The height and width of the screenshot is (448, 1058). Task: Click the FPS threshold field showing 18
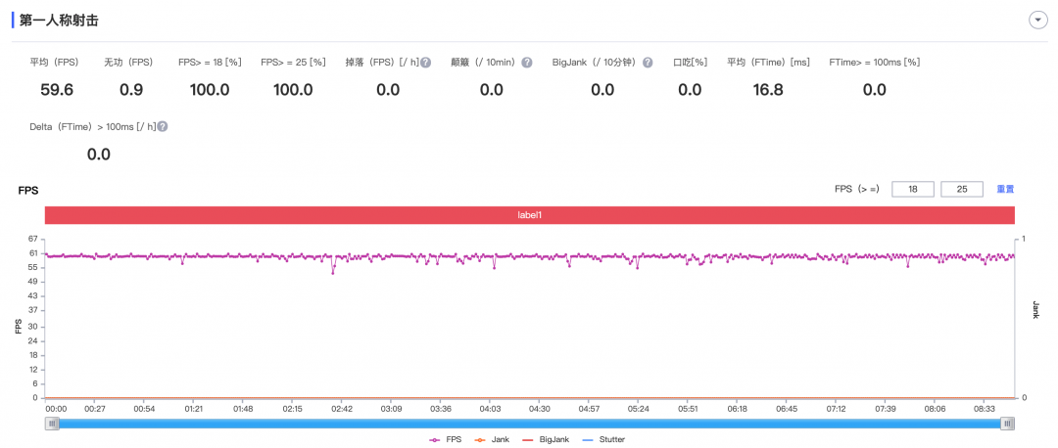click(912, 190)
